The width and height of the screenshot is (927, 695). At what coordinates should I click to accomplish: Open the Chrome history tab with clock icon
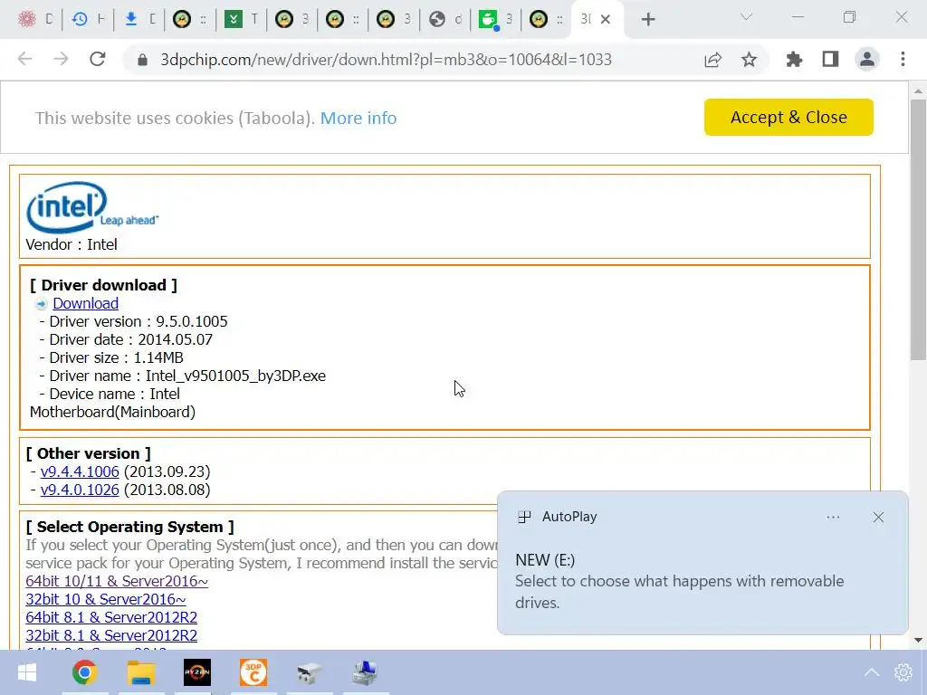[80, 20]
